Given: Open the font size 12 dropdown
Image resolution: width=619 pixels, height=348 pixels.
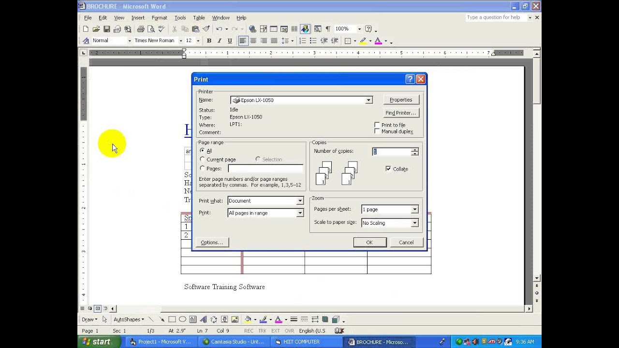Looking at the screenshot, I should pos(198,41).
